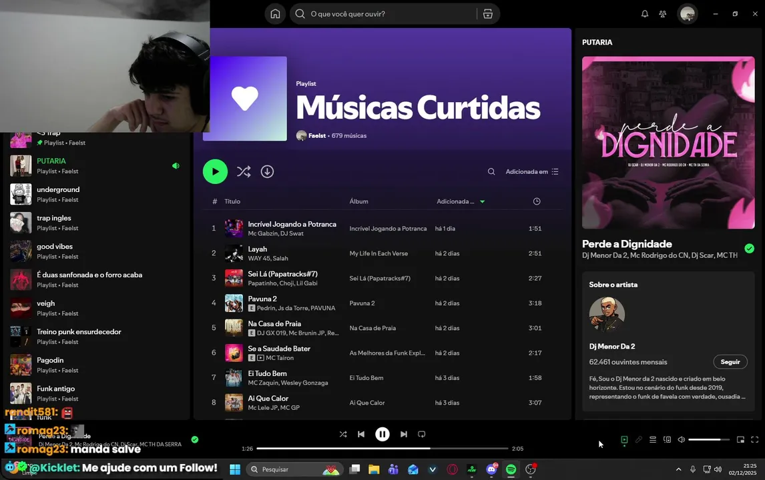Switch to fullscreen player view

(x=755, y=439)
